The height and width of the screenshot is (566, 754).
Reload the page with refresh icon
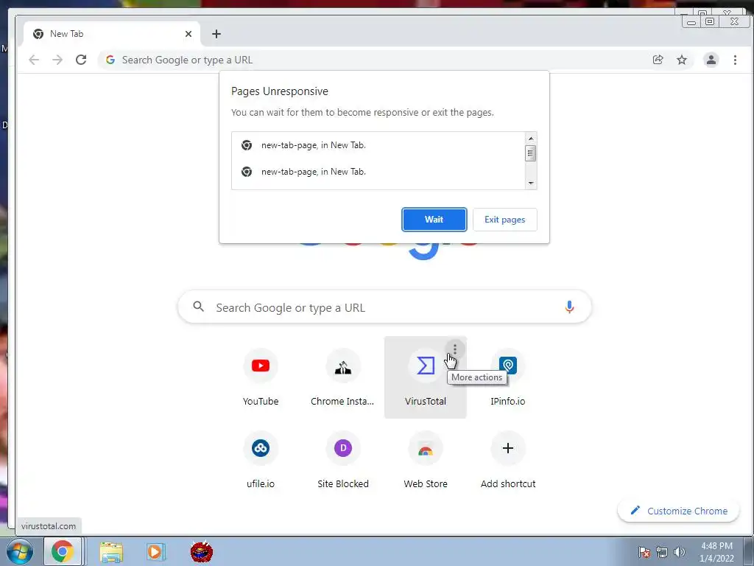(x=81, y=60)
